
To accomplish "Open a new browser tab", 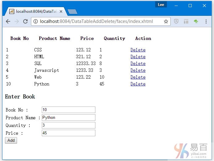I will [72, 11].
